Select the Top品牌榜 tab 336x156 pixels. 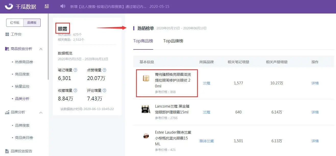[173, 41]
